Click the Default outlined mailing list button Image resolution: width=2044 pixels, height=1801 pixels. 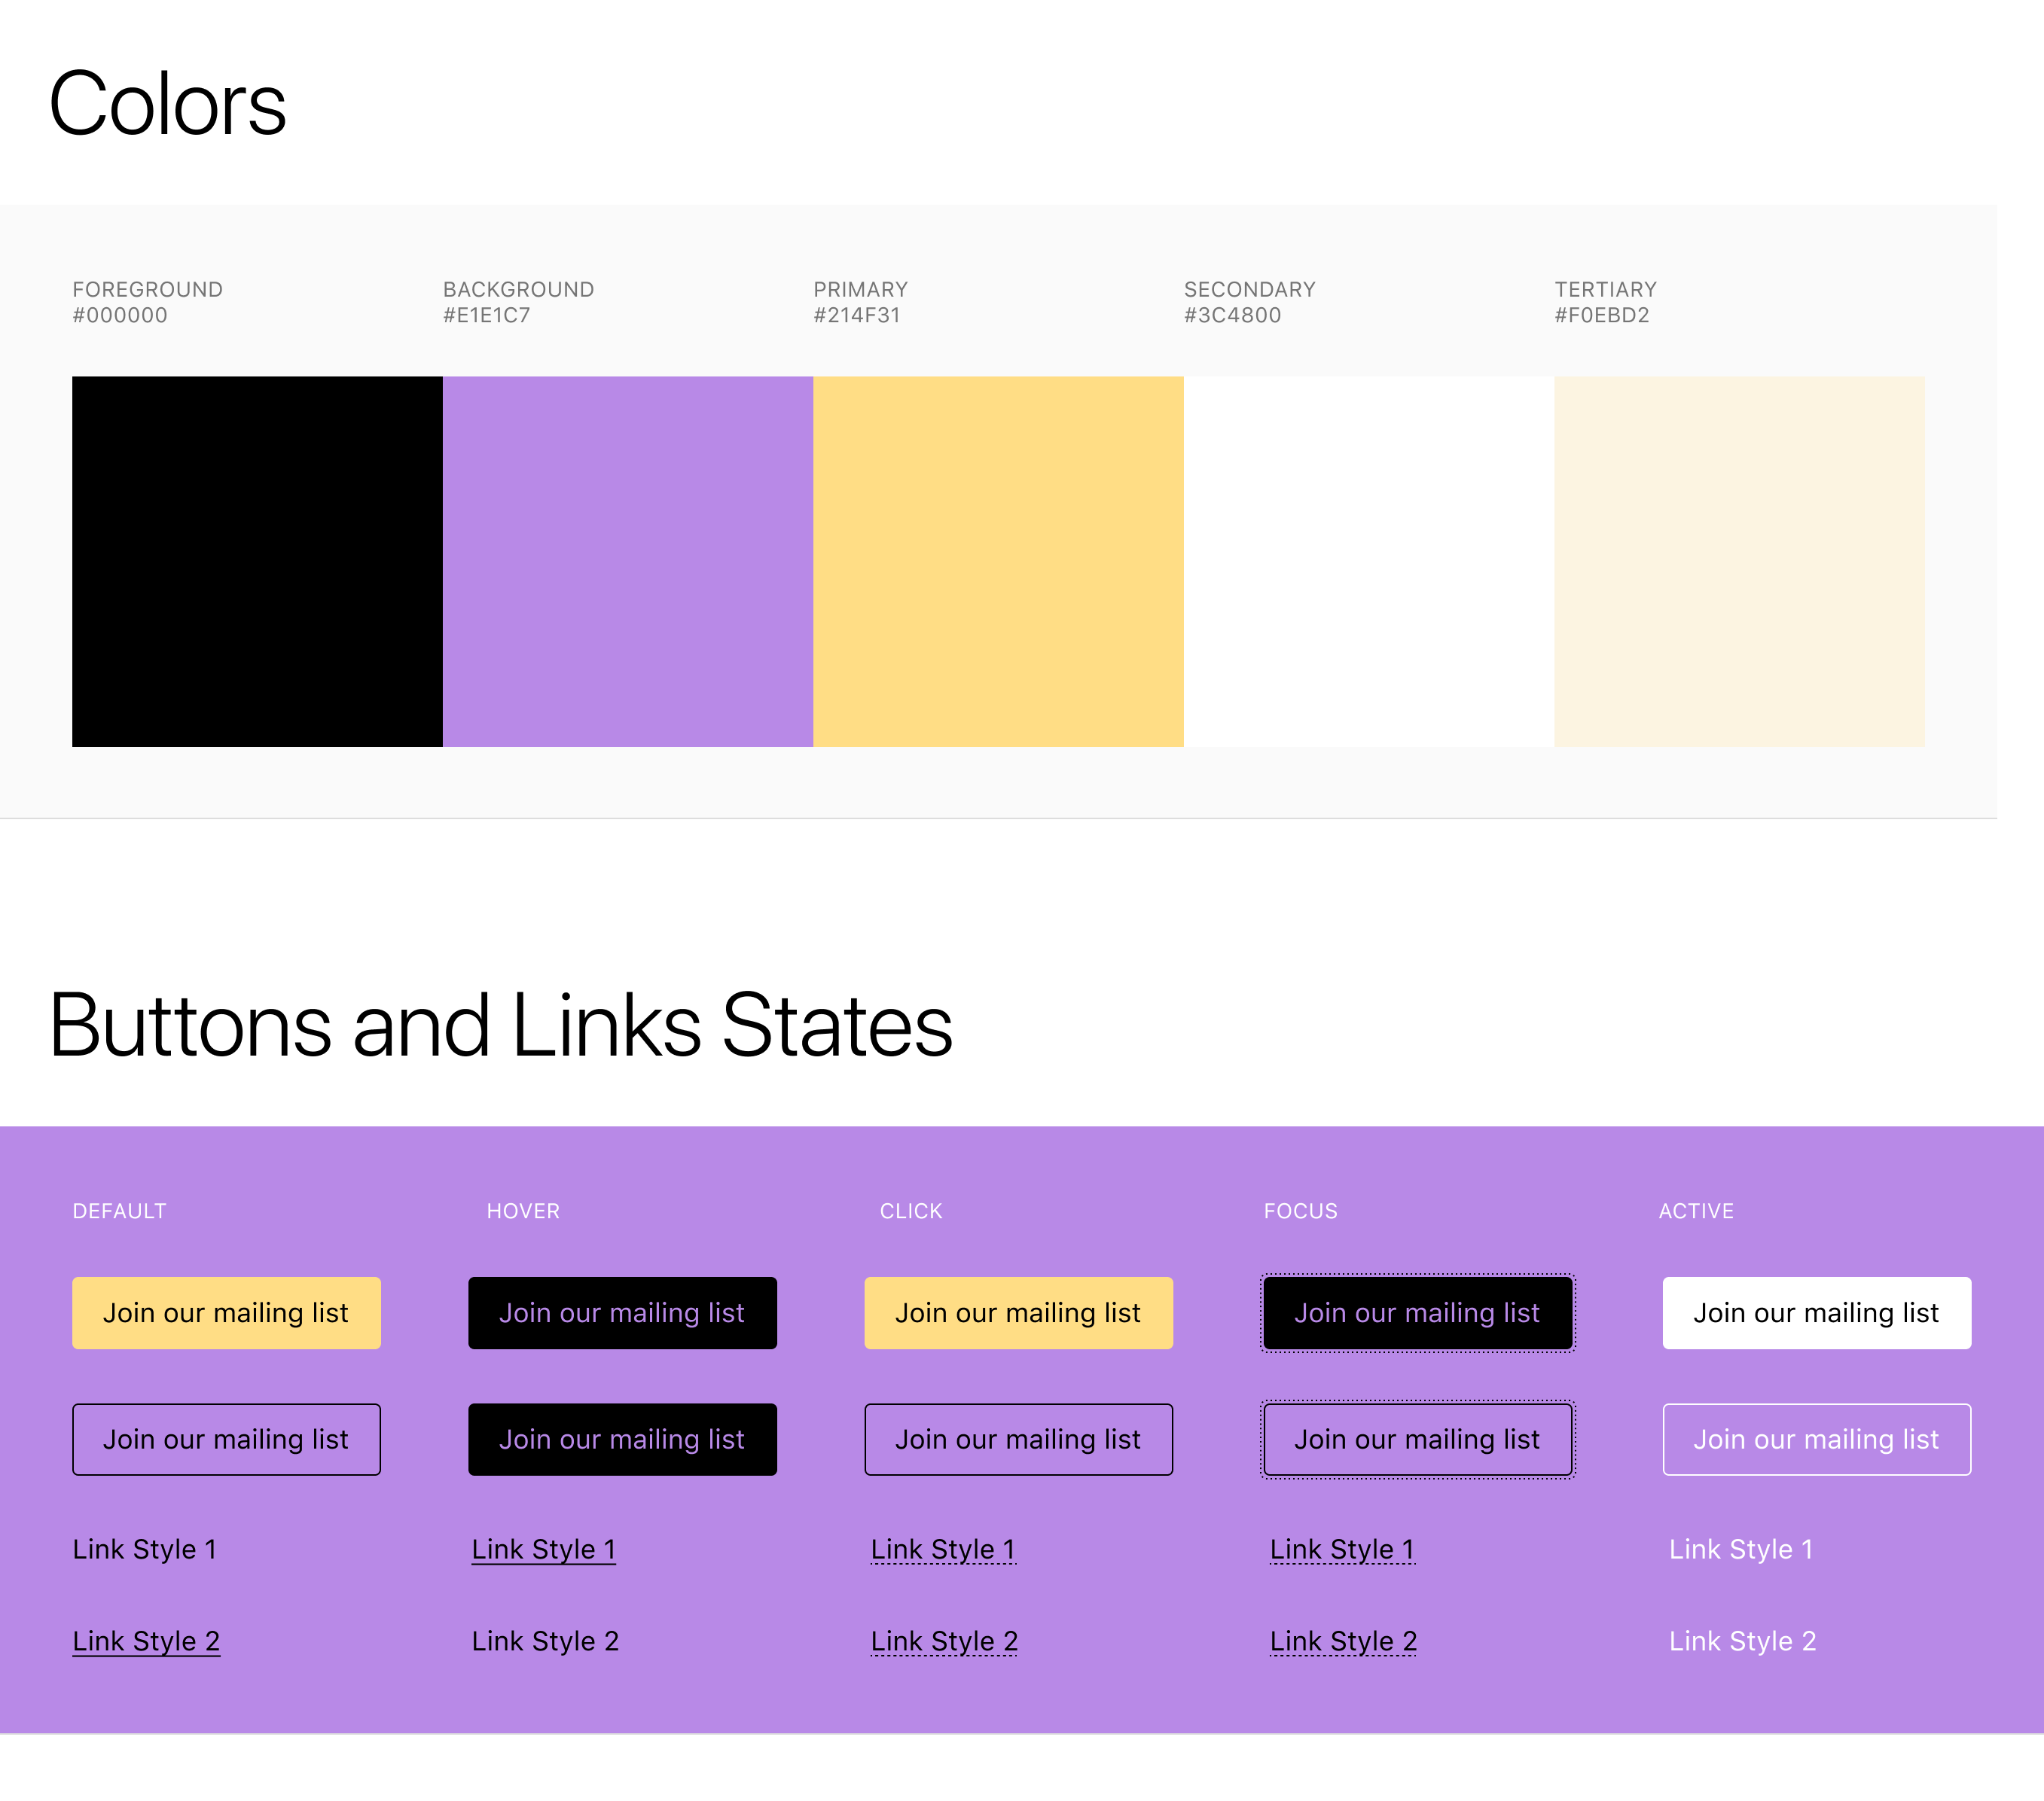click(x=226, y=1439)
